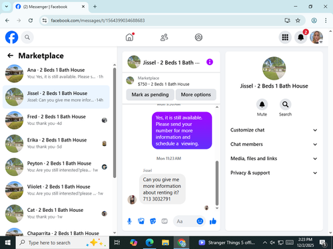The height and width of the screenshot is (249, 333).
Task: Go back using the Marketplace arrow
Action: [x=10, y=55]
